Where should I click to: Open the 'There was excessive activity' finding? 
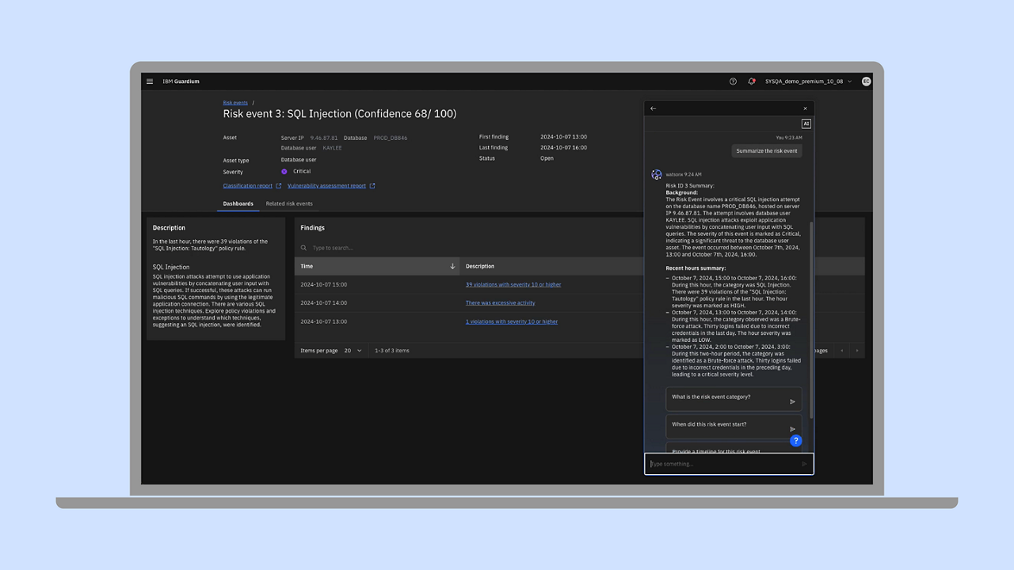pyautogui.click(x=500, y=302)
